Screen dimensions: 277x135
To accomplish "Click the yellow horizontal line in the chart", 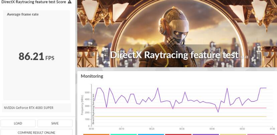I will (x=200, y=117).
